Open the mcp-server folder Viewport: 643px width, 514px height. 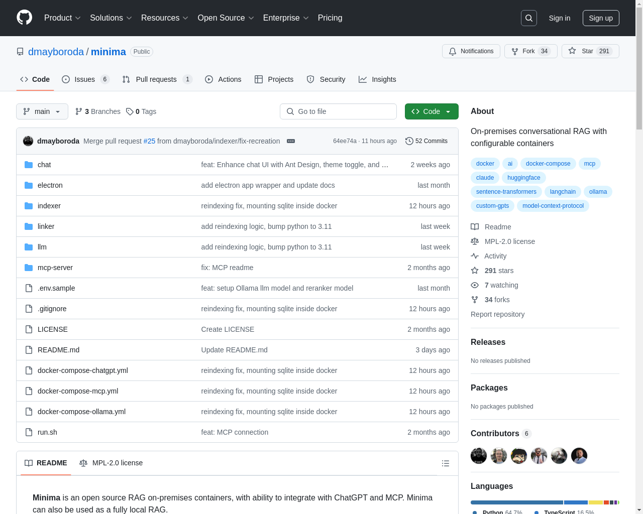[x=55, y=268]
